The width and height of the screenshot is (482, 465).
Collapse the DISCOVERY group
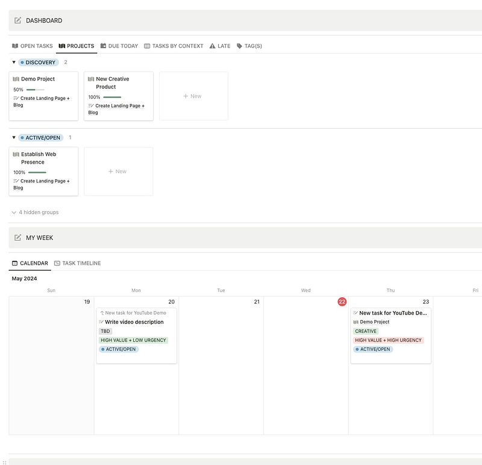pyautogui.click(x=13, y=62)
